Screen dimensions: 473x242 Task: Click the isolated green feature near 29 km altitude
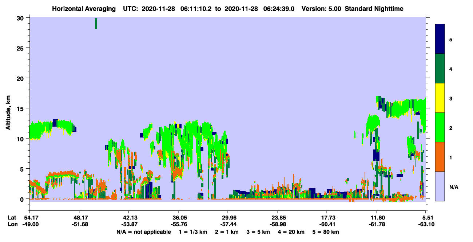(96, 23)
